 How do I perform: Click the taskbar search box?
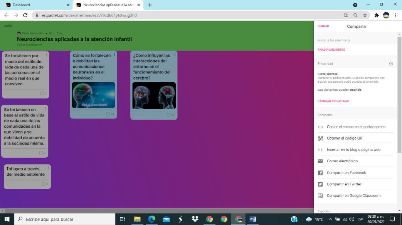tap(65, 219)
